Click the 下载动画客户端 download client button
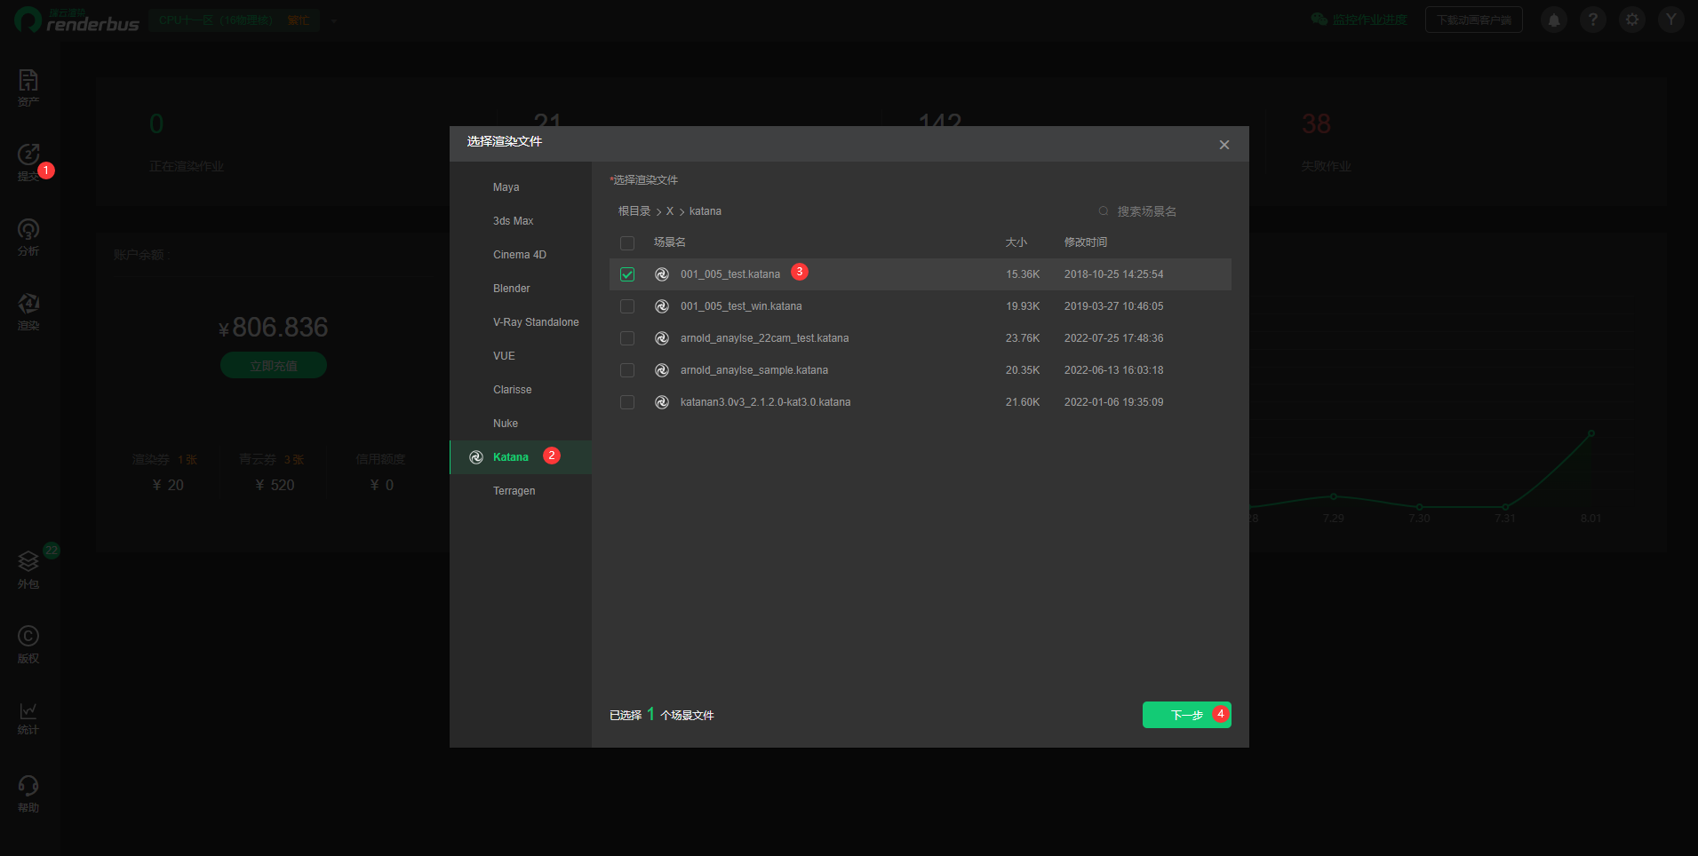The height and width of the screenshot is (856, 1698). point(1474,20)
